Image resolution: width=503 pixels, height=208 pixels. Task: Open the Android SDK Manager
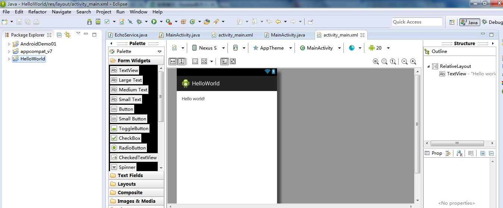(89, 22)
